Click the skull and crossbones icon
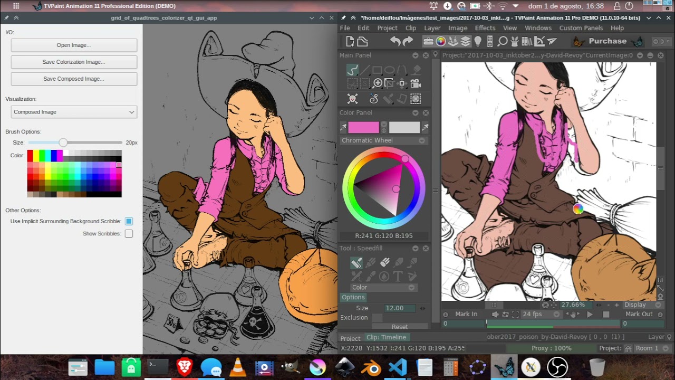Screen dimensions: 675x380 pyautogui.click(x=352, y=99)
